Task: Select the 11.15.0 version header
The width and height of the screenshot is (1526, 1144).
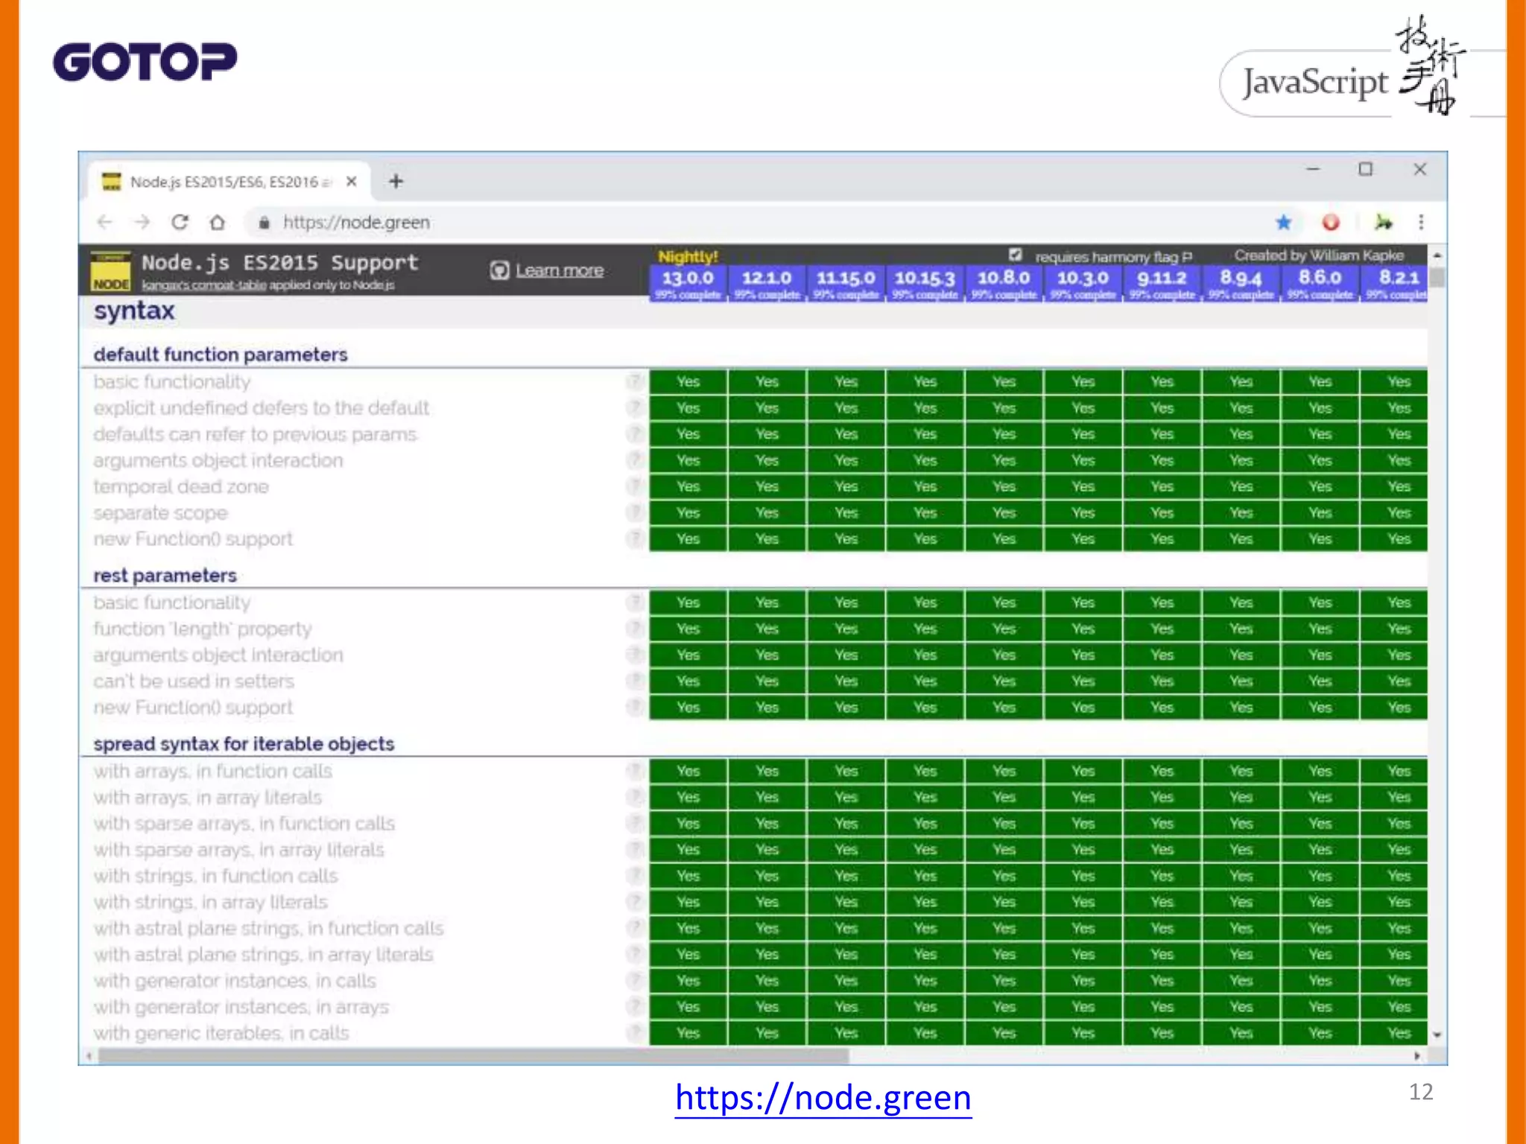Action: pyautogui.click(x=846, y=283)
